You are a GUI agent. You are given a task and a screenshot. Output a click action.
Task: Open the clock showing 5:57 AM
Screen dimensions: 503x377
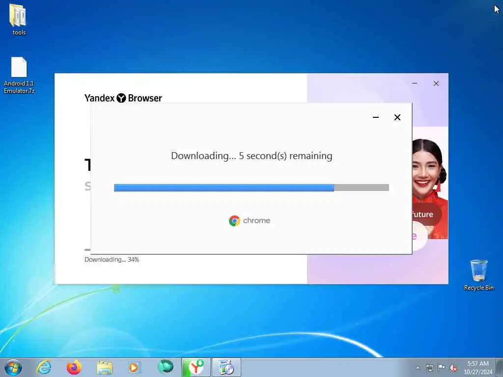pos(478,368)
